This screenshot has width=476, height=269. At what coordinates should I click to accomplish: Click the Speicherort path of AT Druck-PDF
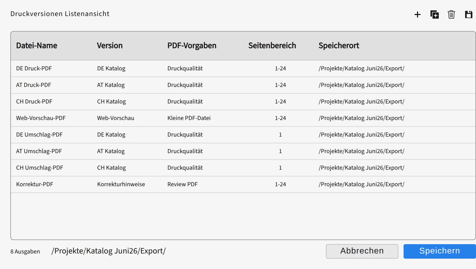361,85
